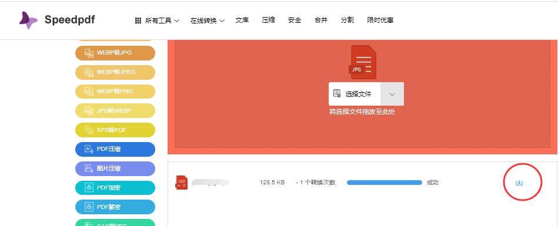Screen dimensions: 558x226
Task: Click the 128.5 KB file size
Action: pyautogui.click(x=272, y=183)
